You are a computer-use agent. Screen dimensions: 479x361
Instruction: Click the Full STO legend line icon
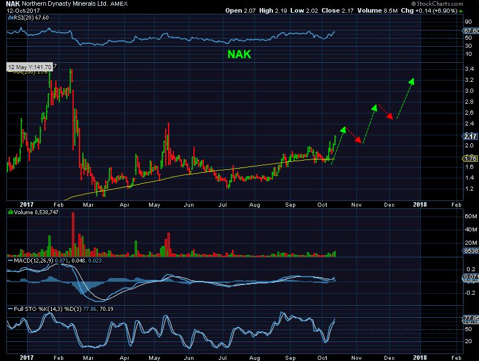click(x=10, y=309)
